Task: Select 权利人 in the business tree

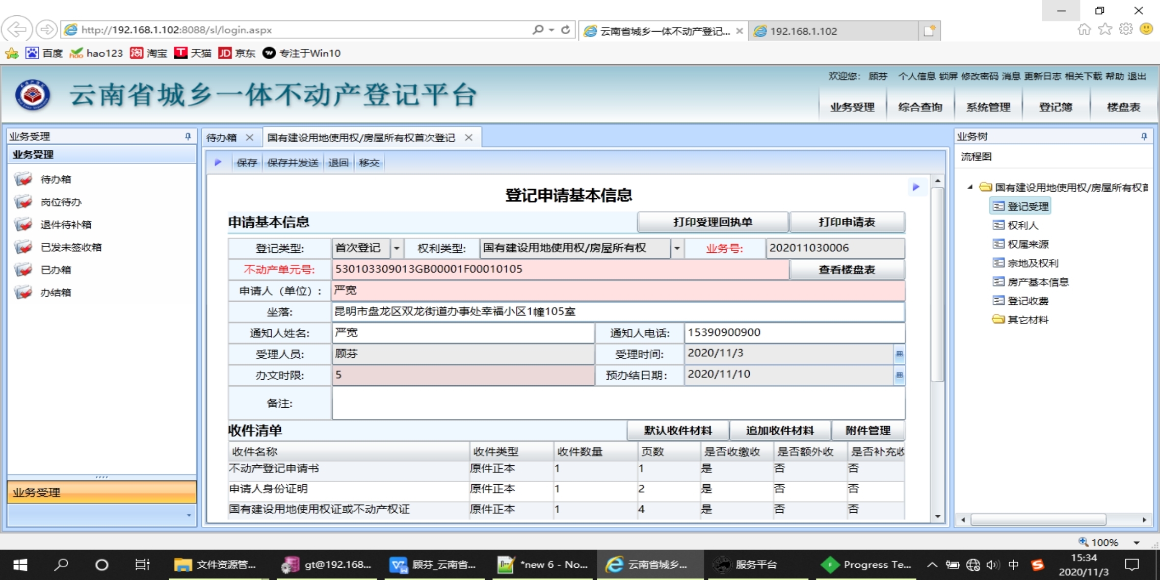Action: click(x=1022, y=225)
